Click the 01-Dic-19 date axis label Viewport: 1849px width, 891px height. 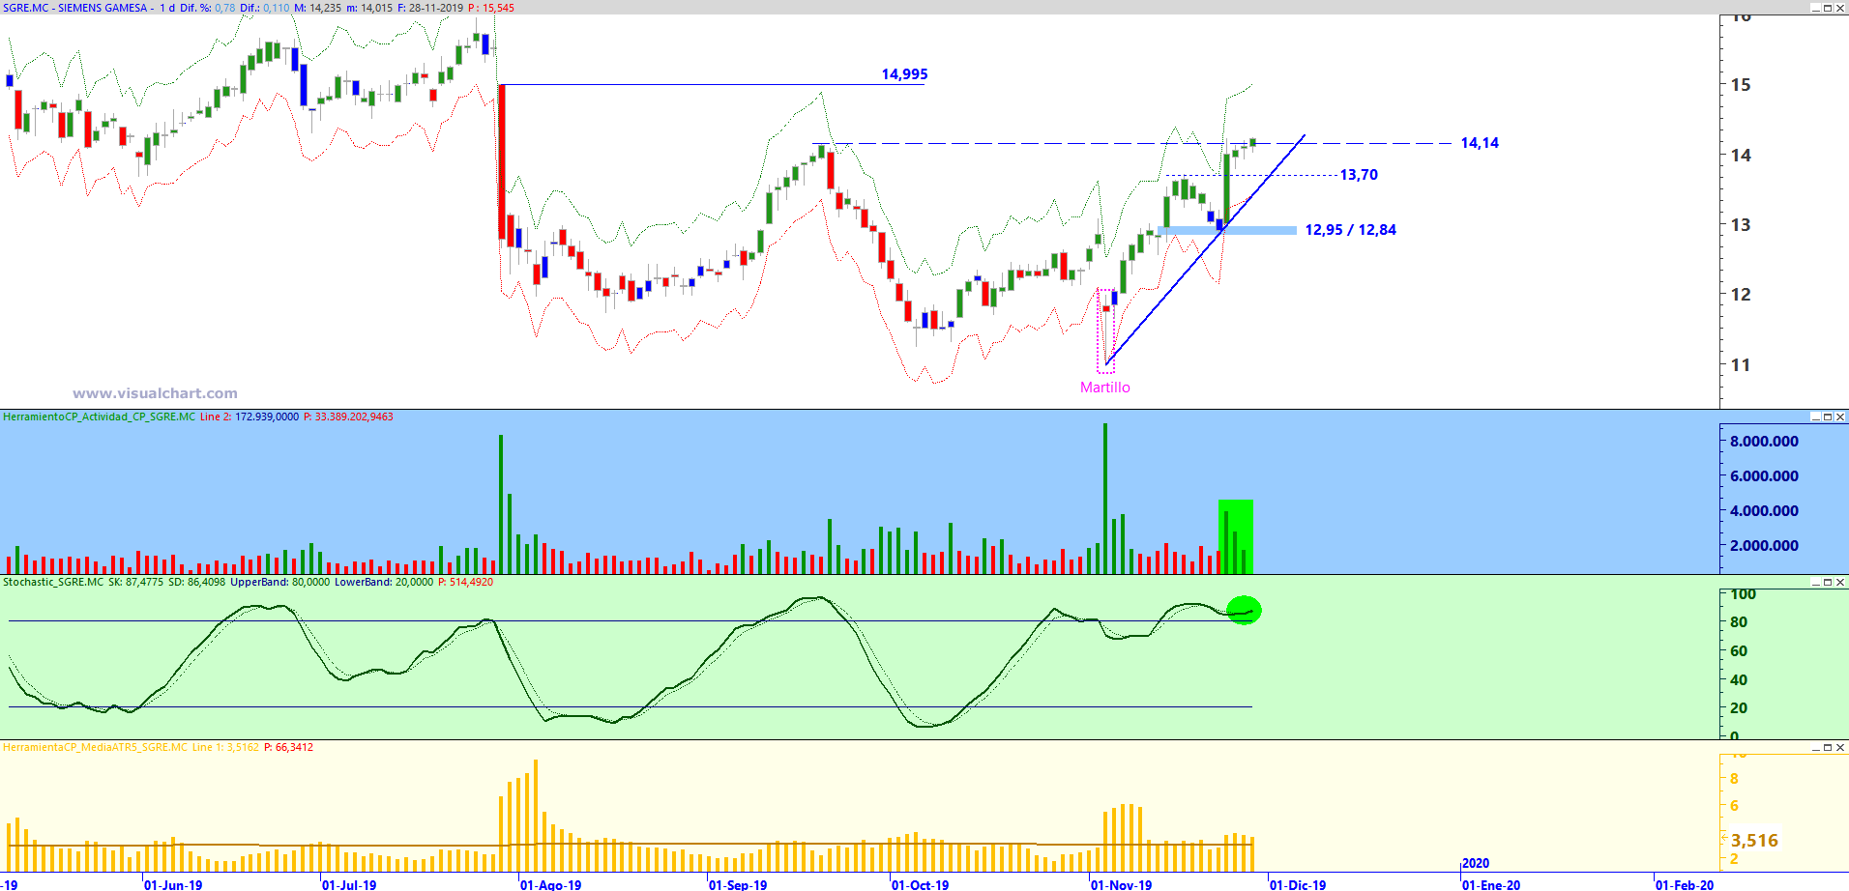1298,884
